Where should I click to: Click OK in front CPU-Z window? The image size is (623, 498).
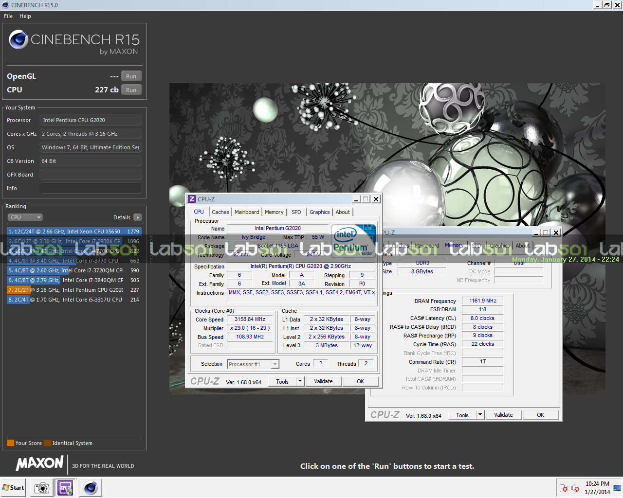point(361,381)
